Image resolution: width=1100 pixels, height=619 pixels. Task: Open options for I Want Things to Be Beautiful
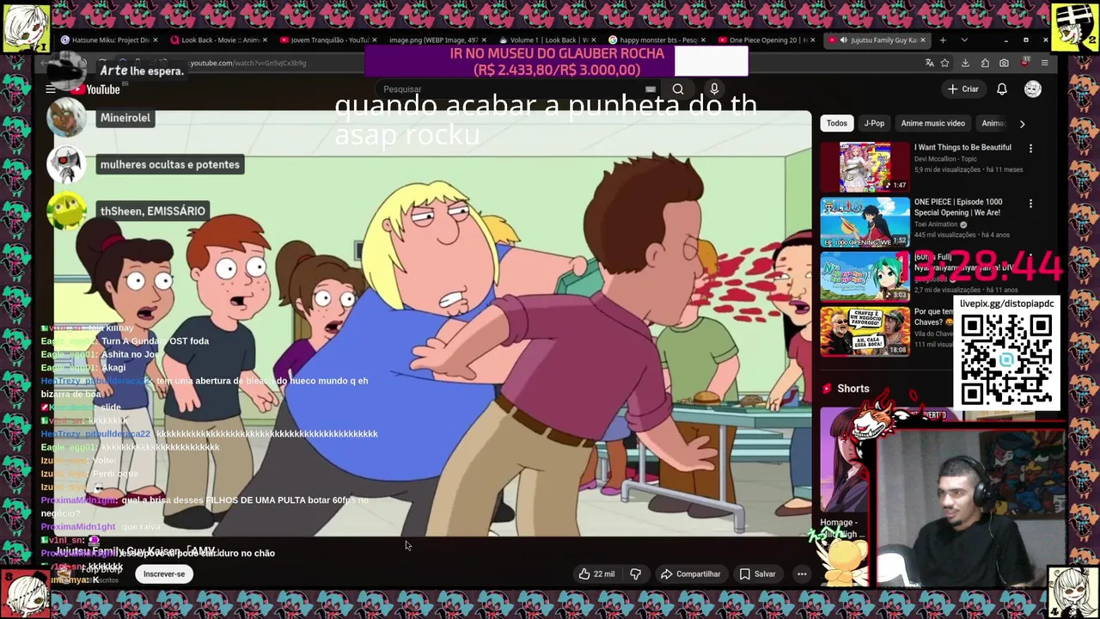[1030, 149]
